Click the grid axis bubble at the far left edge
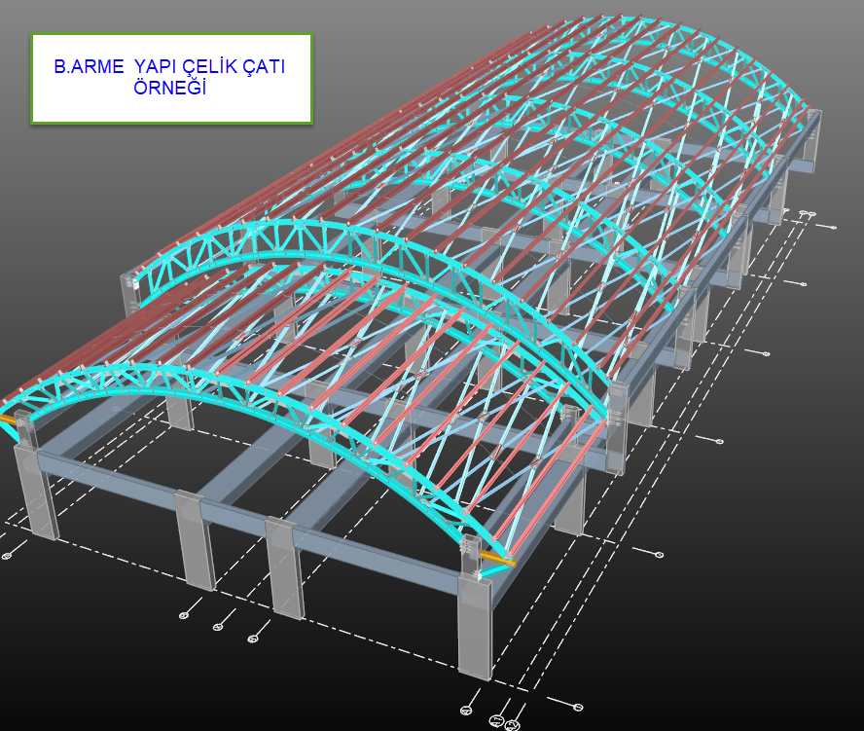 [7, 556]
